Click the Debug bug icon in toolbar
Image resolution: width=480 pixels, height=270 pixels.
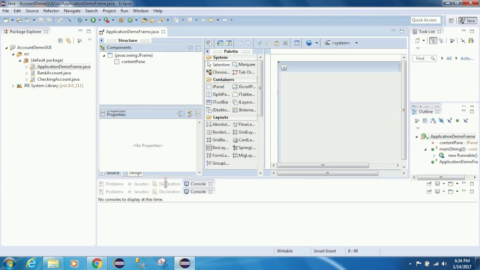point(80,20)
